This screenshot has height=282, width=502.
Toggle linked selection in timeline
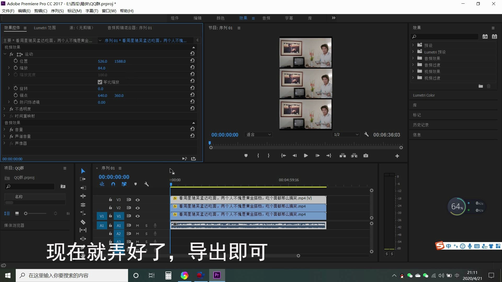(x=124, y=184)
